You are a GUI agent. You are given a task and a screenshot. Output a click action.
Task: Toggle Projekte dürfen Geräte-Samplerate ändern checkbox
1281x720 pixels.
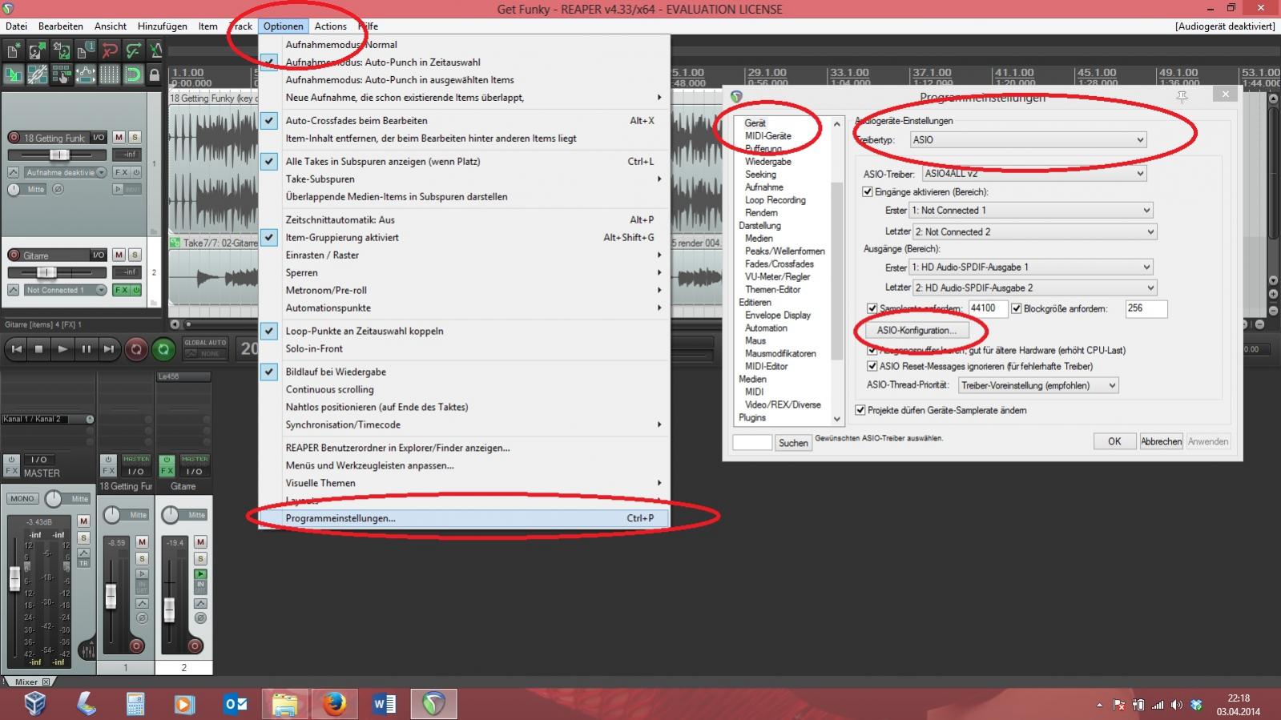[860, 410]
